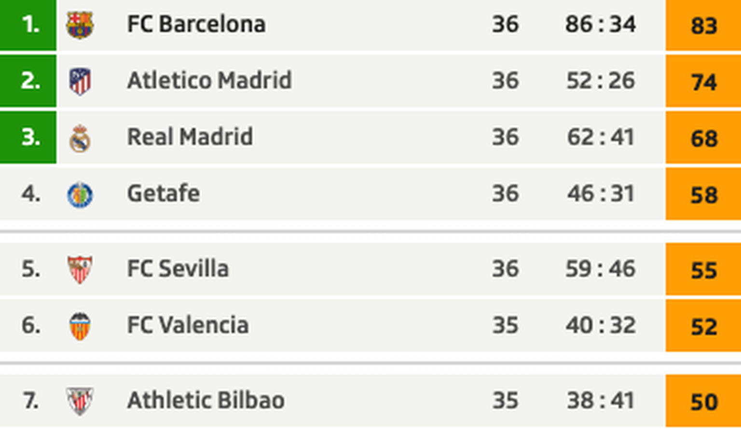Click Atletico Madrid's 74 points cell

tap(703, 82)
